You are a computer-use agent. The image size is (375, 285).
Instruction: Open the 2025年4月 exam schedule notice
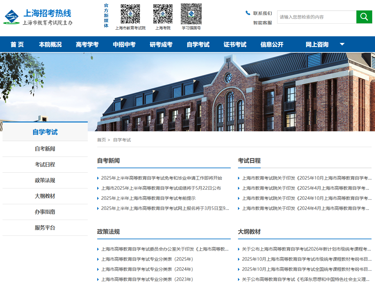pyautogui.click(x=306, y=188)
